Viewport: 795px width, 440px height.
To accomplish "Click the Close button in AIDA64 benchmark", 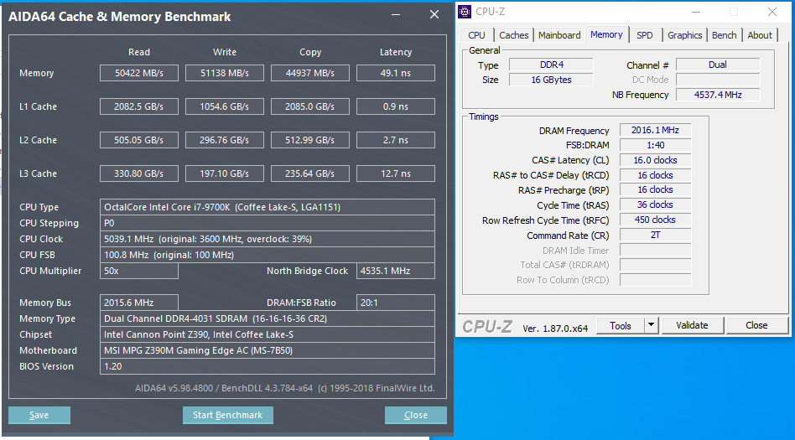I will pyautogui.click(x=416, y=415).
